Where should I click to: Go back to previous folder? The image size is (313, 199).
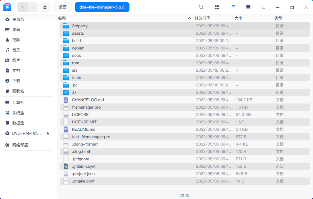22,7
